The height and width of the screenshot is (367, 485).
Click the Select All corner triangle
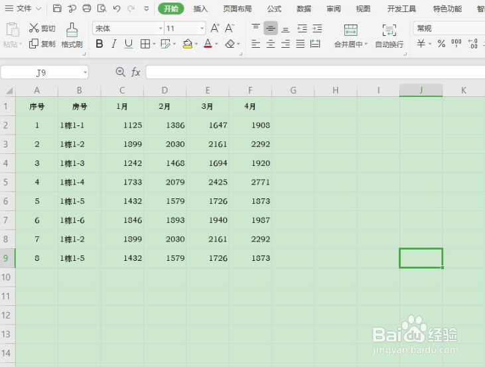pyautogui.click(x=8, y=90)
